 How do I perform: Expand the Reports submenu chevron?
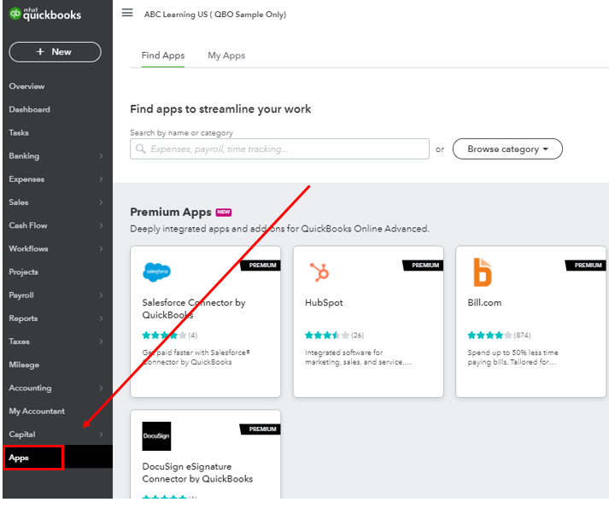[101, 318]
